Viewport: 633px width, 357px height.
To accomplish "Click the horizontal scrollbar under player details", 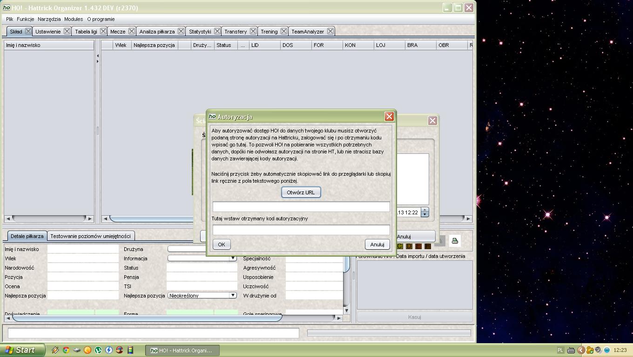I will pyautogui.click(x=147, y=318).
